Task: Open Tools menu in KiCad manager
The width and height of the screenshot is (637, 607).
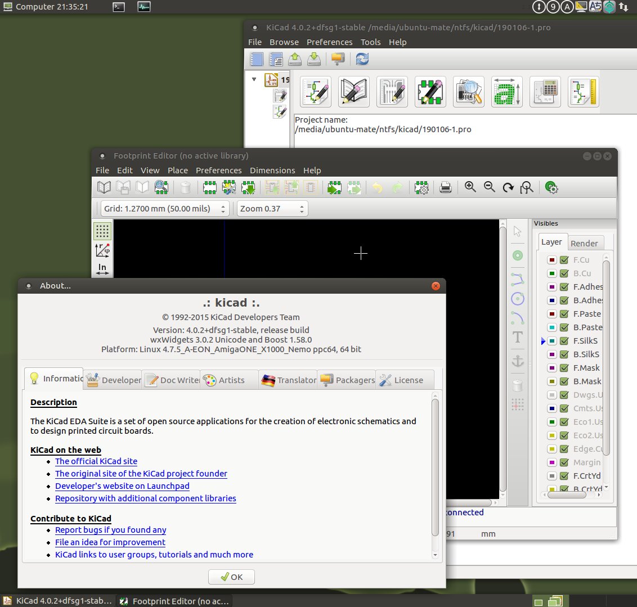Action: click(370, 42)
